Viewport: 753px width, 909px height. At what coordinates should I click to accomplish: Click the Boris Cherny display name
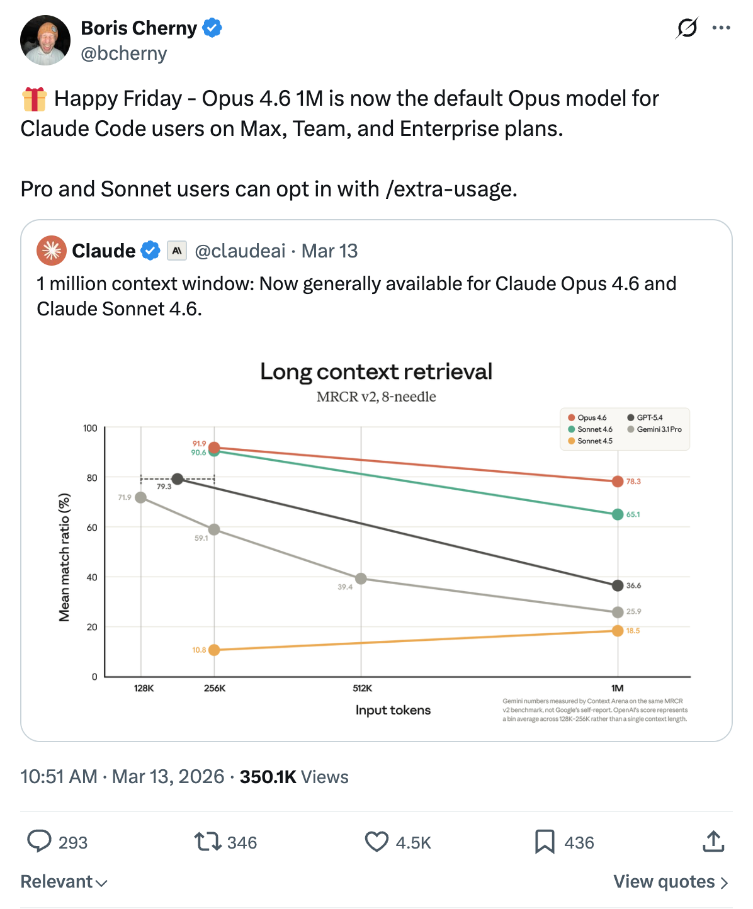[139, 28]
